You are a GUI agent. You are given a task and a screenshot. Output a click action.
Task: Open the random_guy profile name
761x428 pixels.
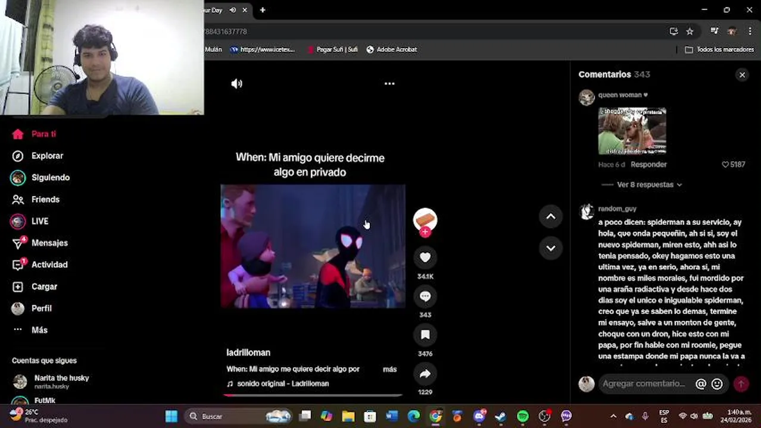[x=617, y=209]
